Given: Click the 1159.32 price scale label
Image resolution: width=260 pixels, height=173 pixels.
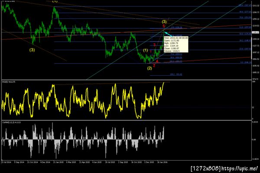Looking at the screenshot, I should (256, 39).
